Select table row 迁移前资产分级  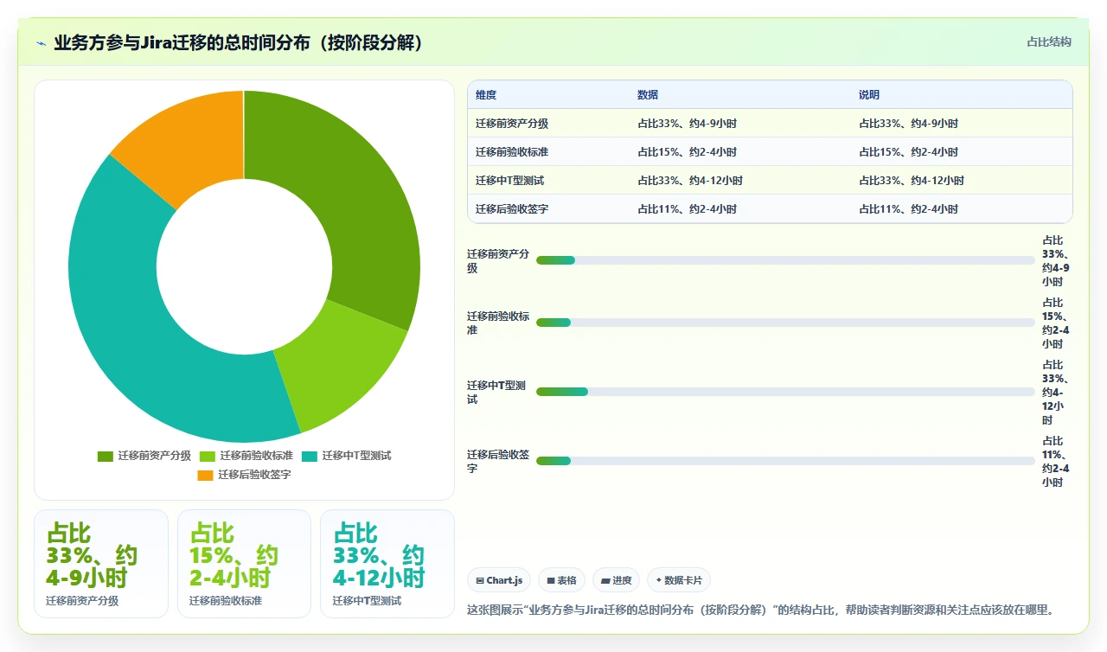pyautogui.click(x=770, y=124)
